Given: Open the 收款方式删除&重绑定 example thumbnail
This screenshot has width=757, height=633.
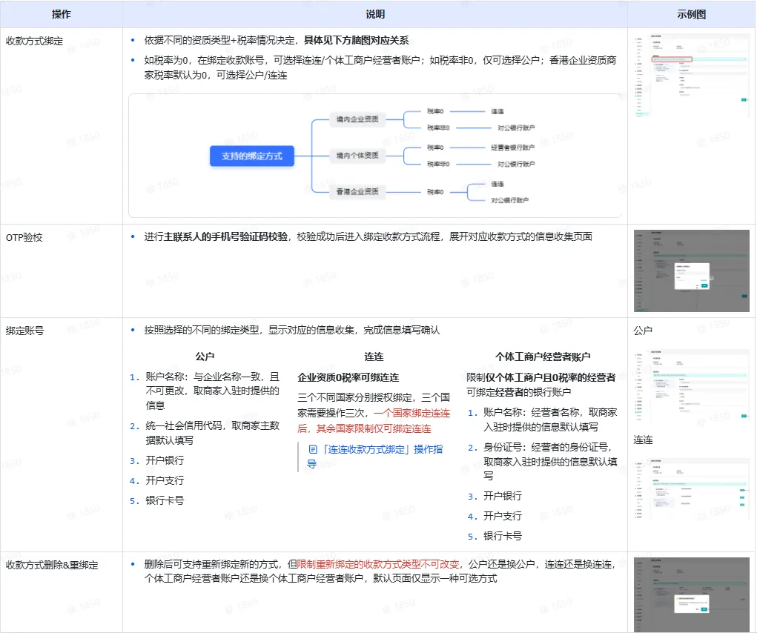Looking at the screenshot, I should (691, 594).
